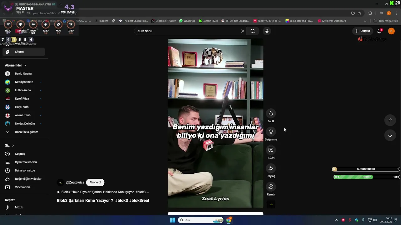Open taskbar clock showing 06:15
Screen dimensions: 401x225
coord(386,220)
